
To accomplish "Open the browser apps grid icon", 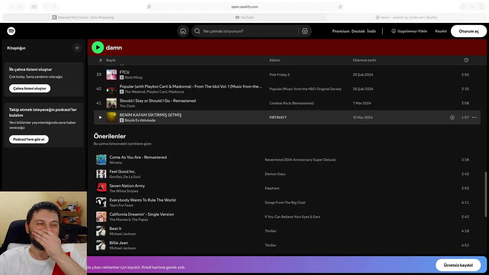I will coord(34,6).
